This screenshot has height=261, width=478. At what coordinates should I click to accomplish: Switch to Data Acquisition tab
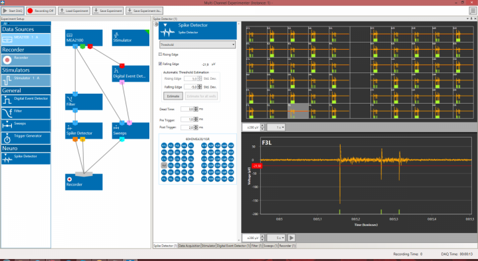189,246
